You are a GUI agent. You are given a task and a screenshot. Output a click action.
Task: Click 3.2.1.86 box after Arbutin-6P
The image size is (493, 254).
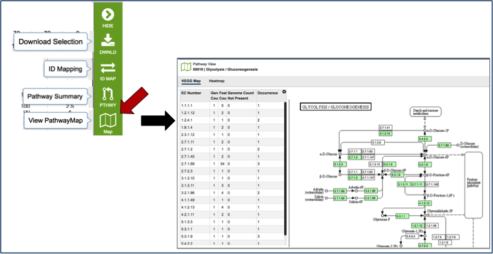point(371,191)
